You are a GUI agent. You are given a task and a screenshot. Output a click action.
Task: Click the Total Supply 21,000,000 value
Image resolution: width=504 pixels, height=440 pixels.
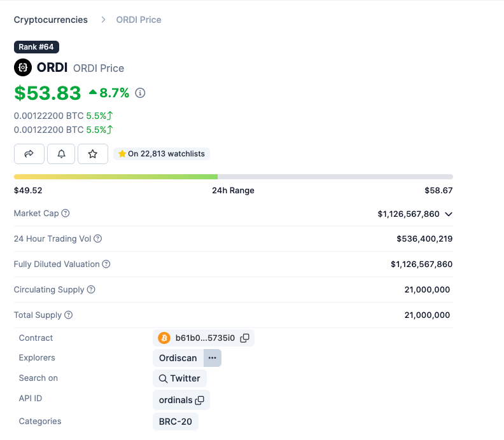click(x=427, y=315)
